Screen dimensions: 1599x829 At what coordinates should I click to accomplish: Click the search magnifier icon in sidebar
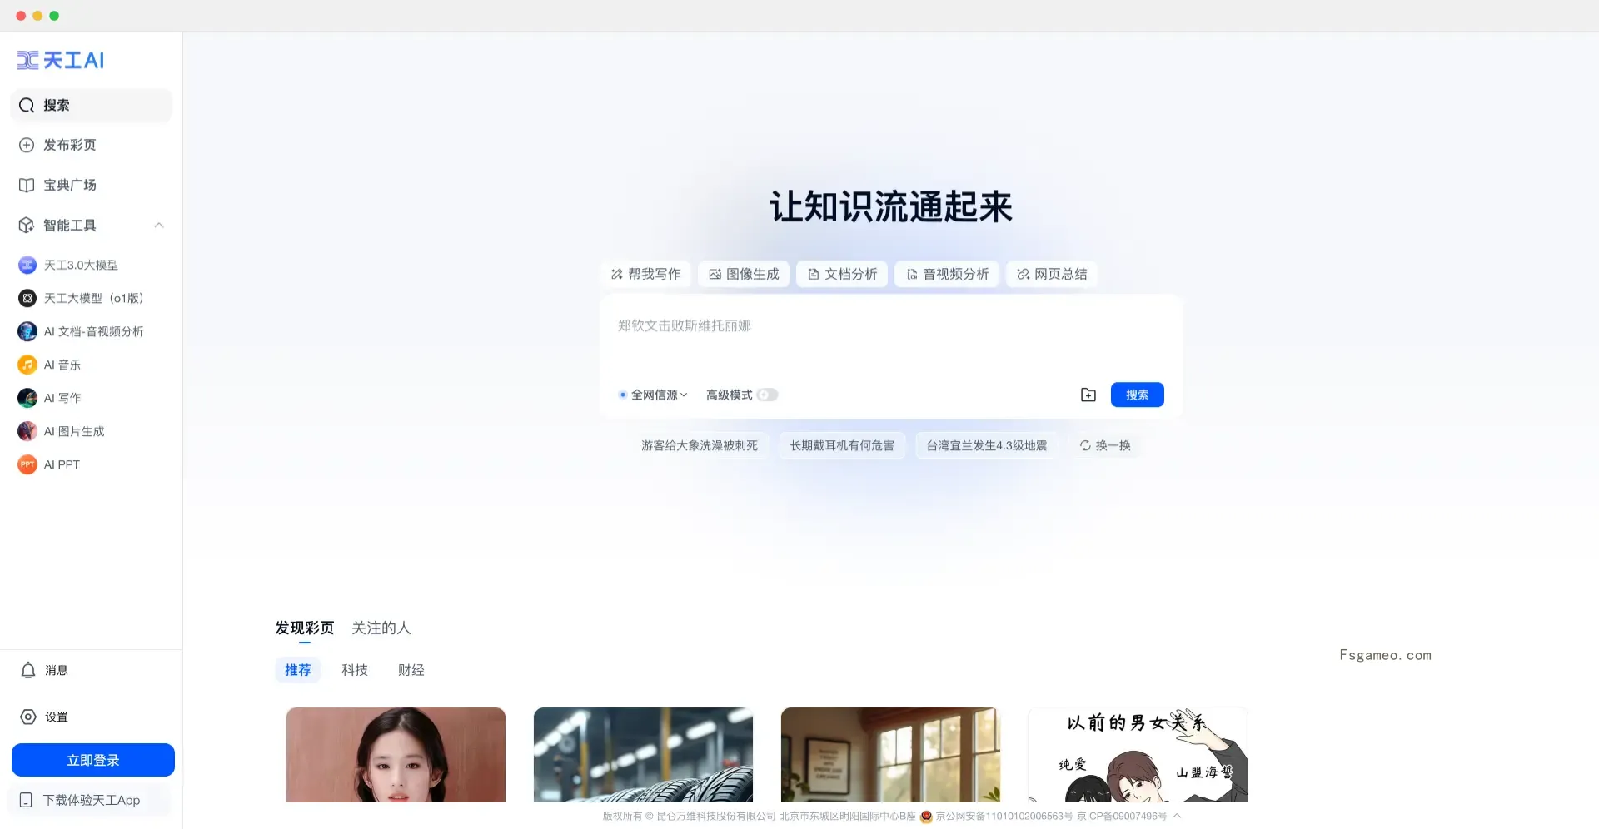click(27, 105)
